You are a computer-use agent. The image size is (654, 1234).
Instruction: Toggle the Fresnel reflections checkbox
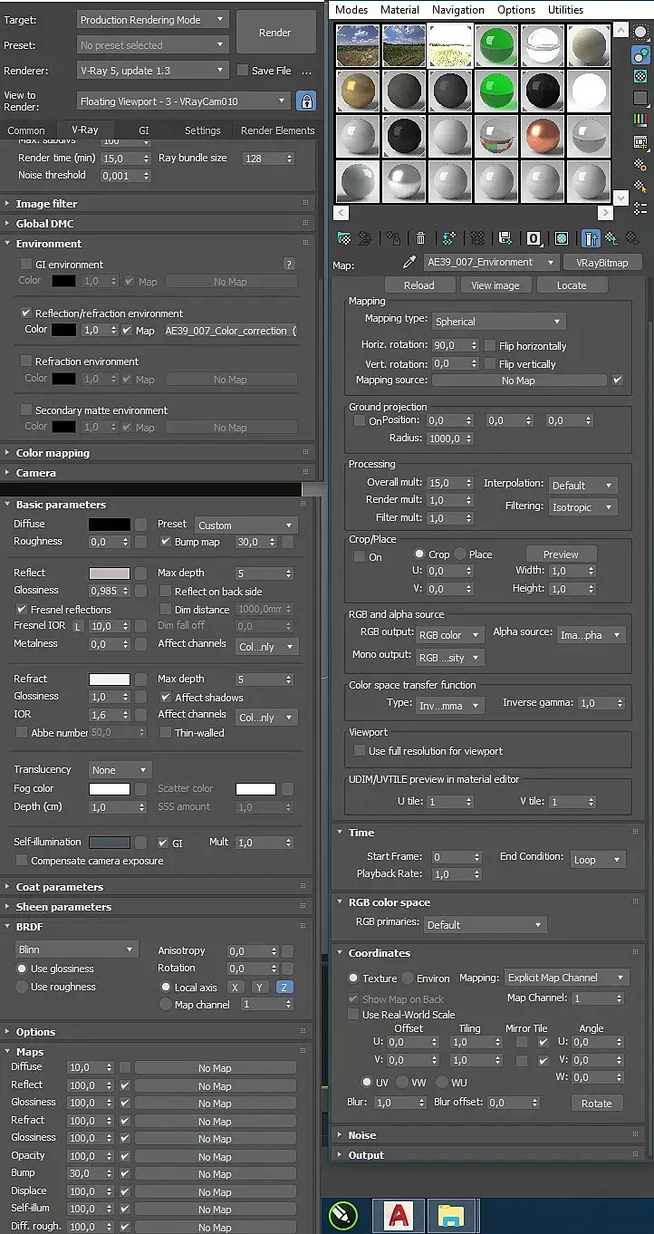point(22,610)
